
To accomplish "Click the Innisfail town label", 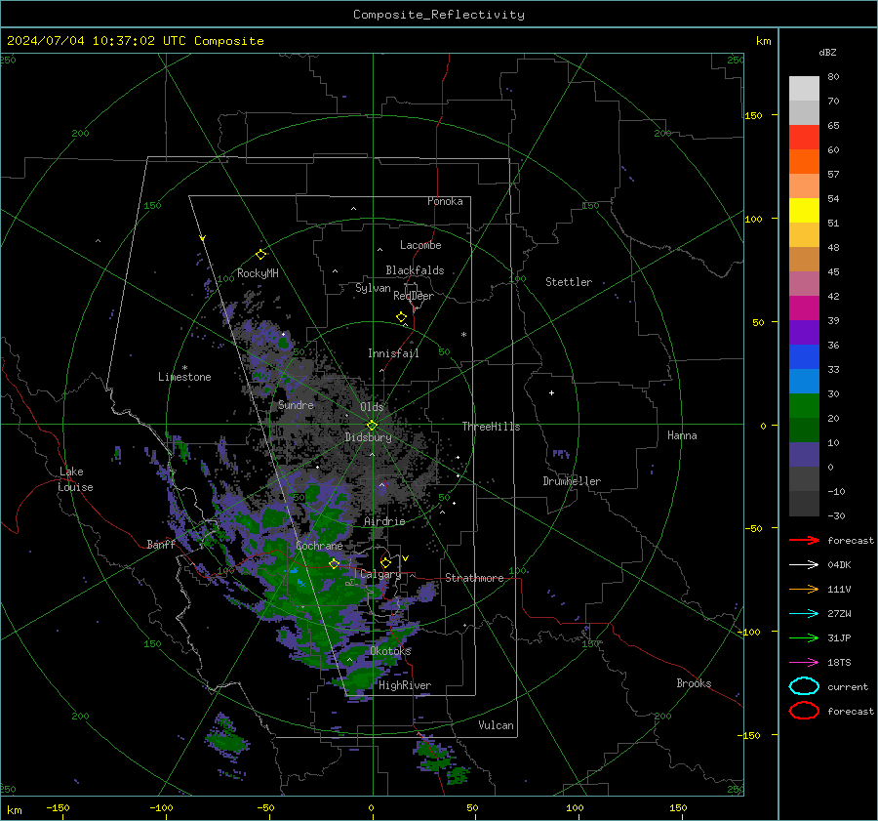I will (x=393, y=353).
